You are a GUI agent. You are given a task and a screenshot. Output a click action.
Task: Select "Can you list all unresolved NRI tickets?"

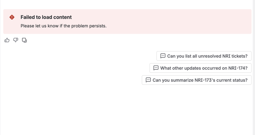click(207, 56)
